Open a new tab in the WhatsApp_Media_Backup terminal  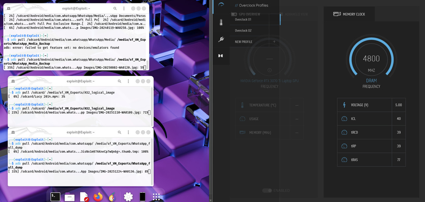click(x=8, y=8)
